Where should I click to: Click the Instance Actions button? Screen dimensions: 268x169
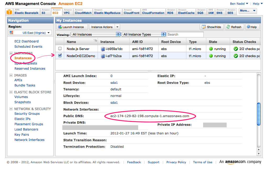click(102, 27)
